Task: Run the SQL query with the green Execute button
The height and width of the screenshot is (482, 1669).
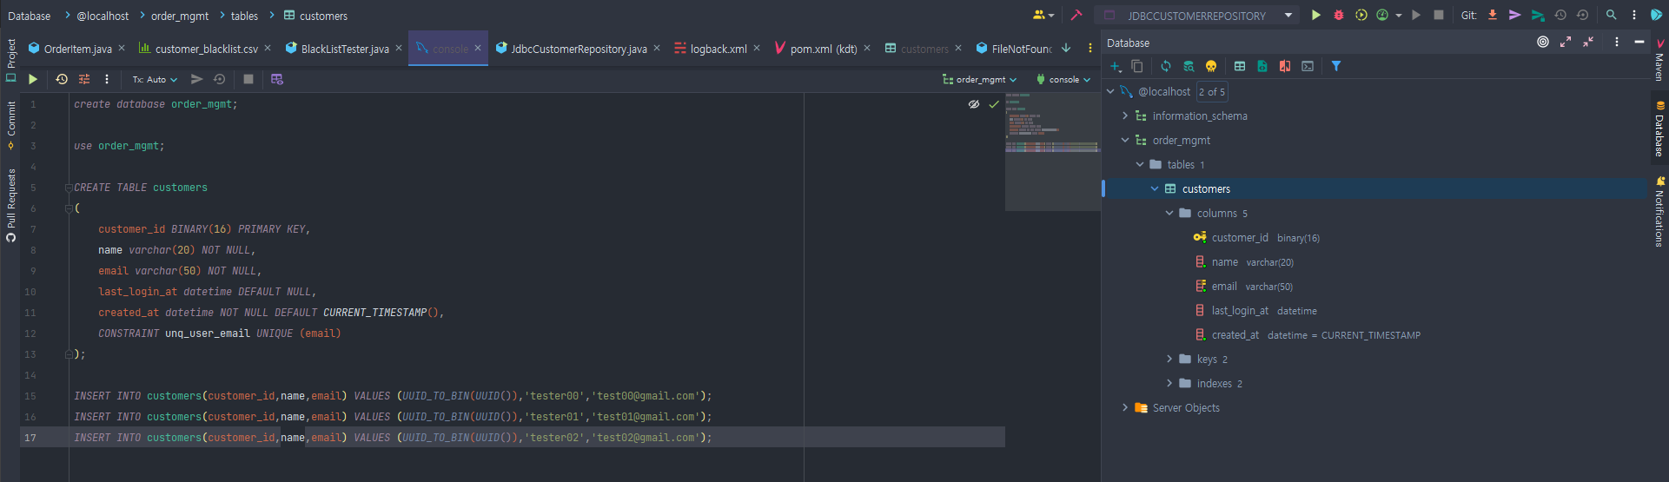Action: click(x=33, y=79)
